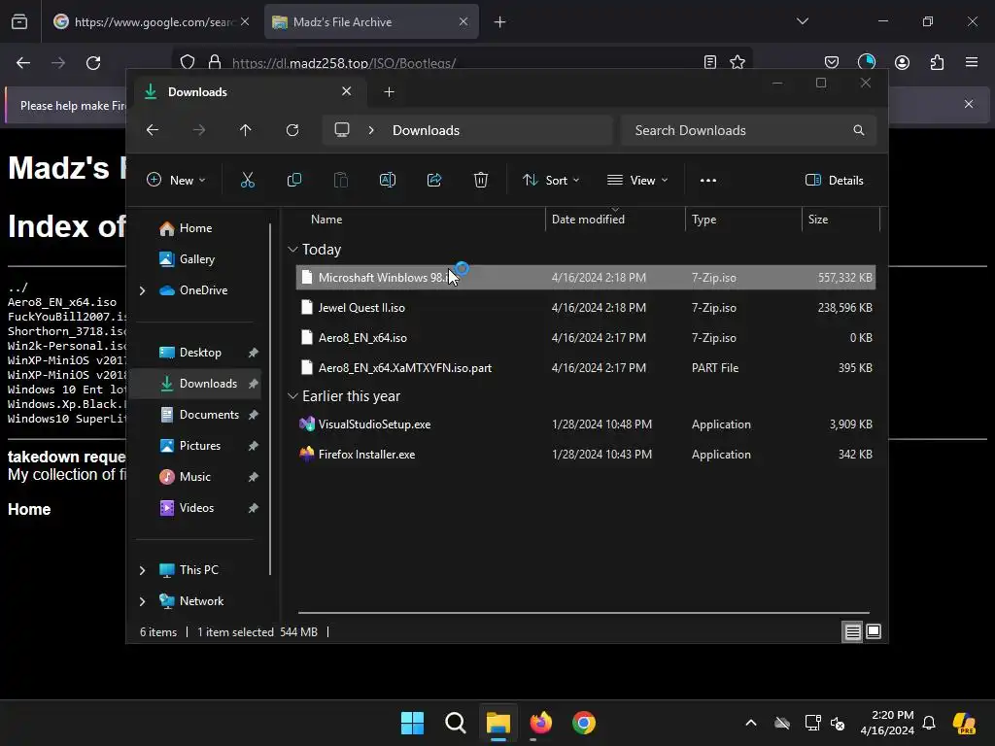Select Gallery in the navigation pane
Image resolution: width=995 pixels, height=746 pixels.
(196, 258)
